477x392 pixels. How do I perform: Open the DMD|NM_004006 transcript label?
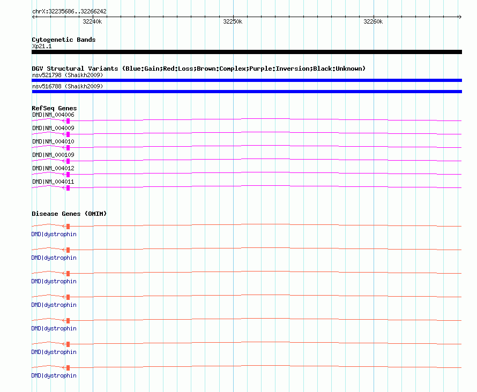tap(53, 115)
